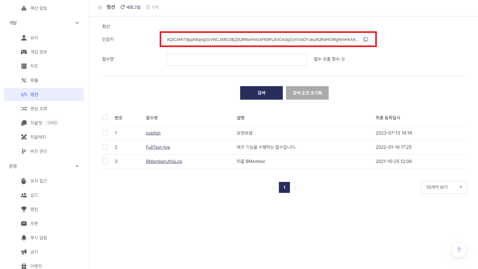Image resolution: width=478 pixels, height=269 pixels.
Task: Click the 펑션 code brackets icon
Action: point(24,95)
